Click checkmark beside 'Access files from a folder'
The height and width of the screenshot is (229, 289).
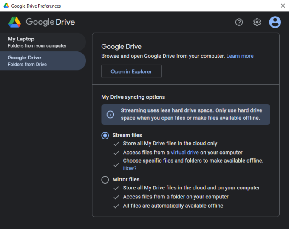point(116,197)
